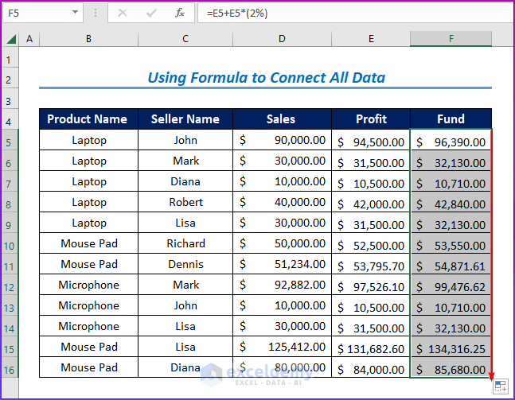Select Profit cell $ 94,500.00
The image size is (515, 400).
[371, 140]
